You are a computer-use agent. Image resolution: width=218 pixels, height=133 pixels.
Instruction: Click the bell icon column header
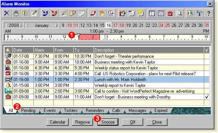point(8,50)
